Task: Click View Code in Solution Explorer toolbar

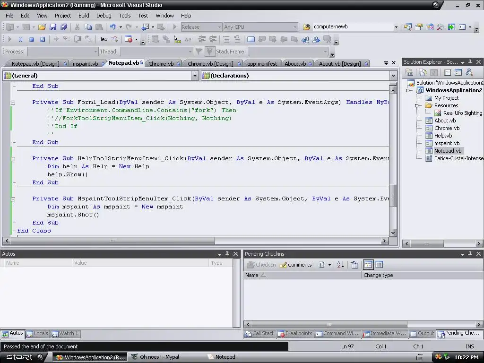Action: [x=448, y=72]
